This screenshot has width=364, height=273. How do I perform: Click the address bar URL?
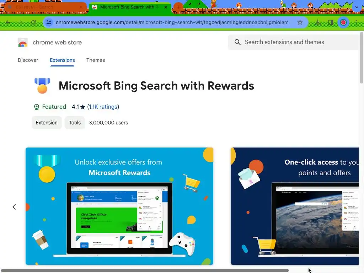point(172,22)
